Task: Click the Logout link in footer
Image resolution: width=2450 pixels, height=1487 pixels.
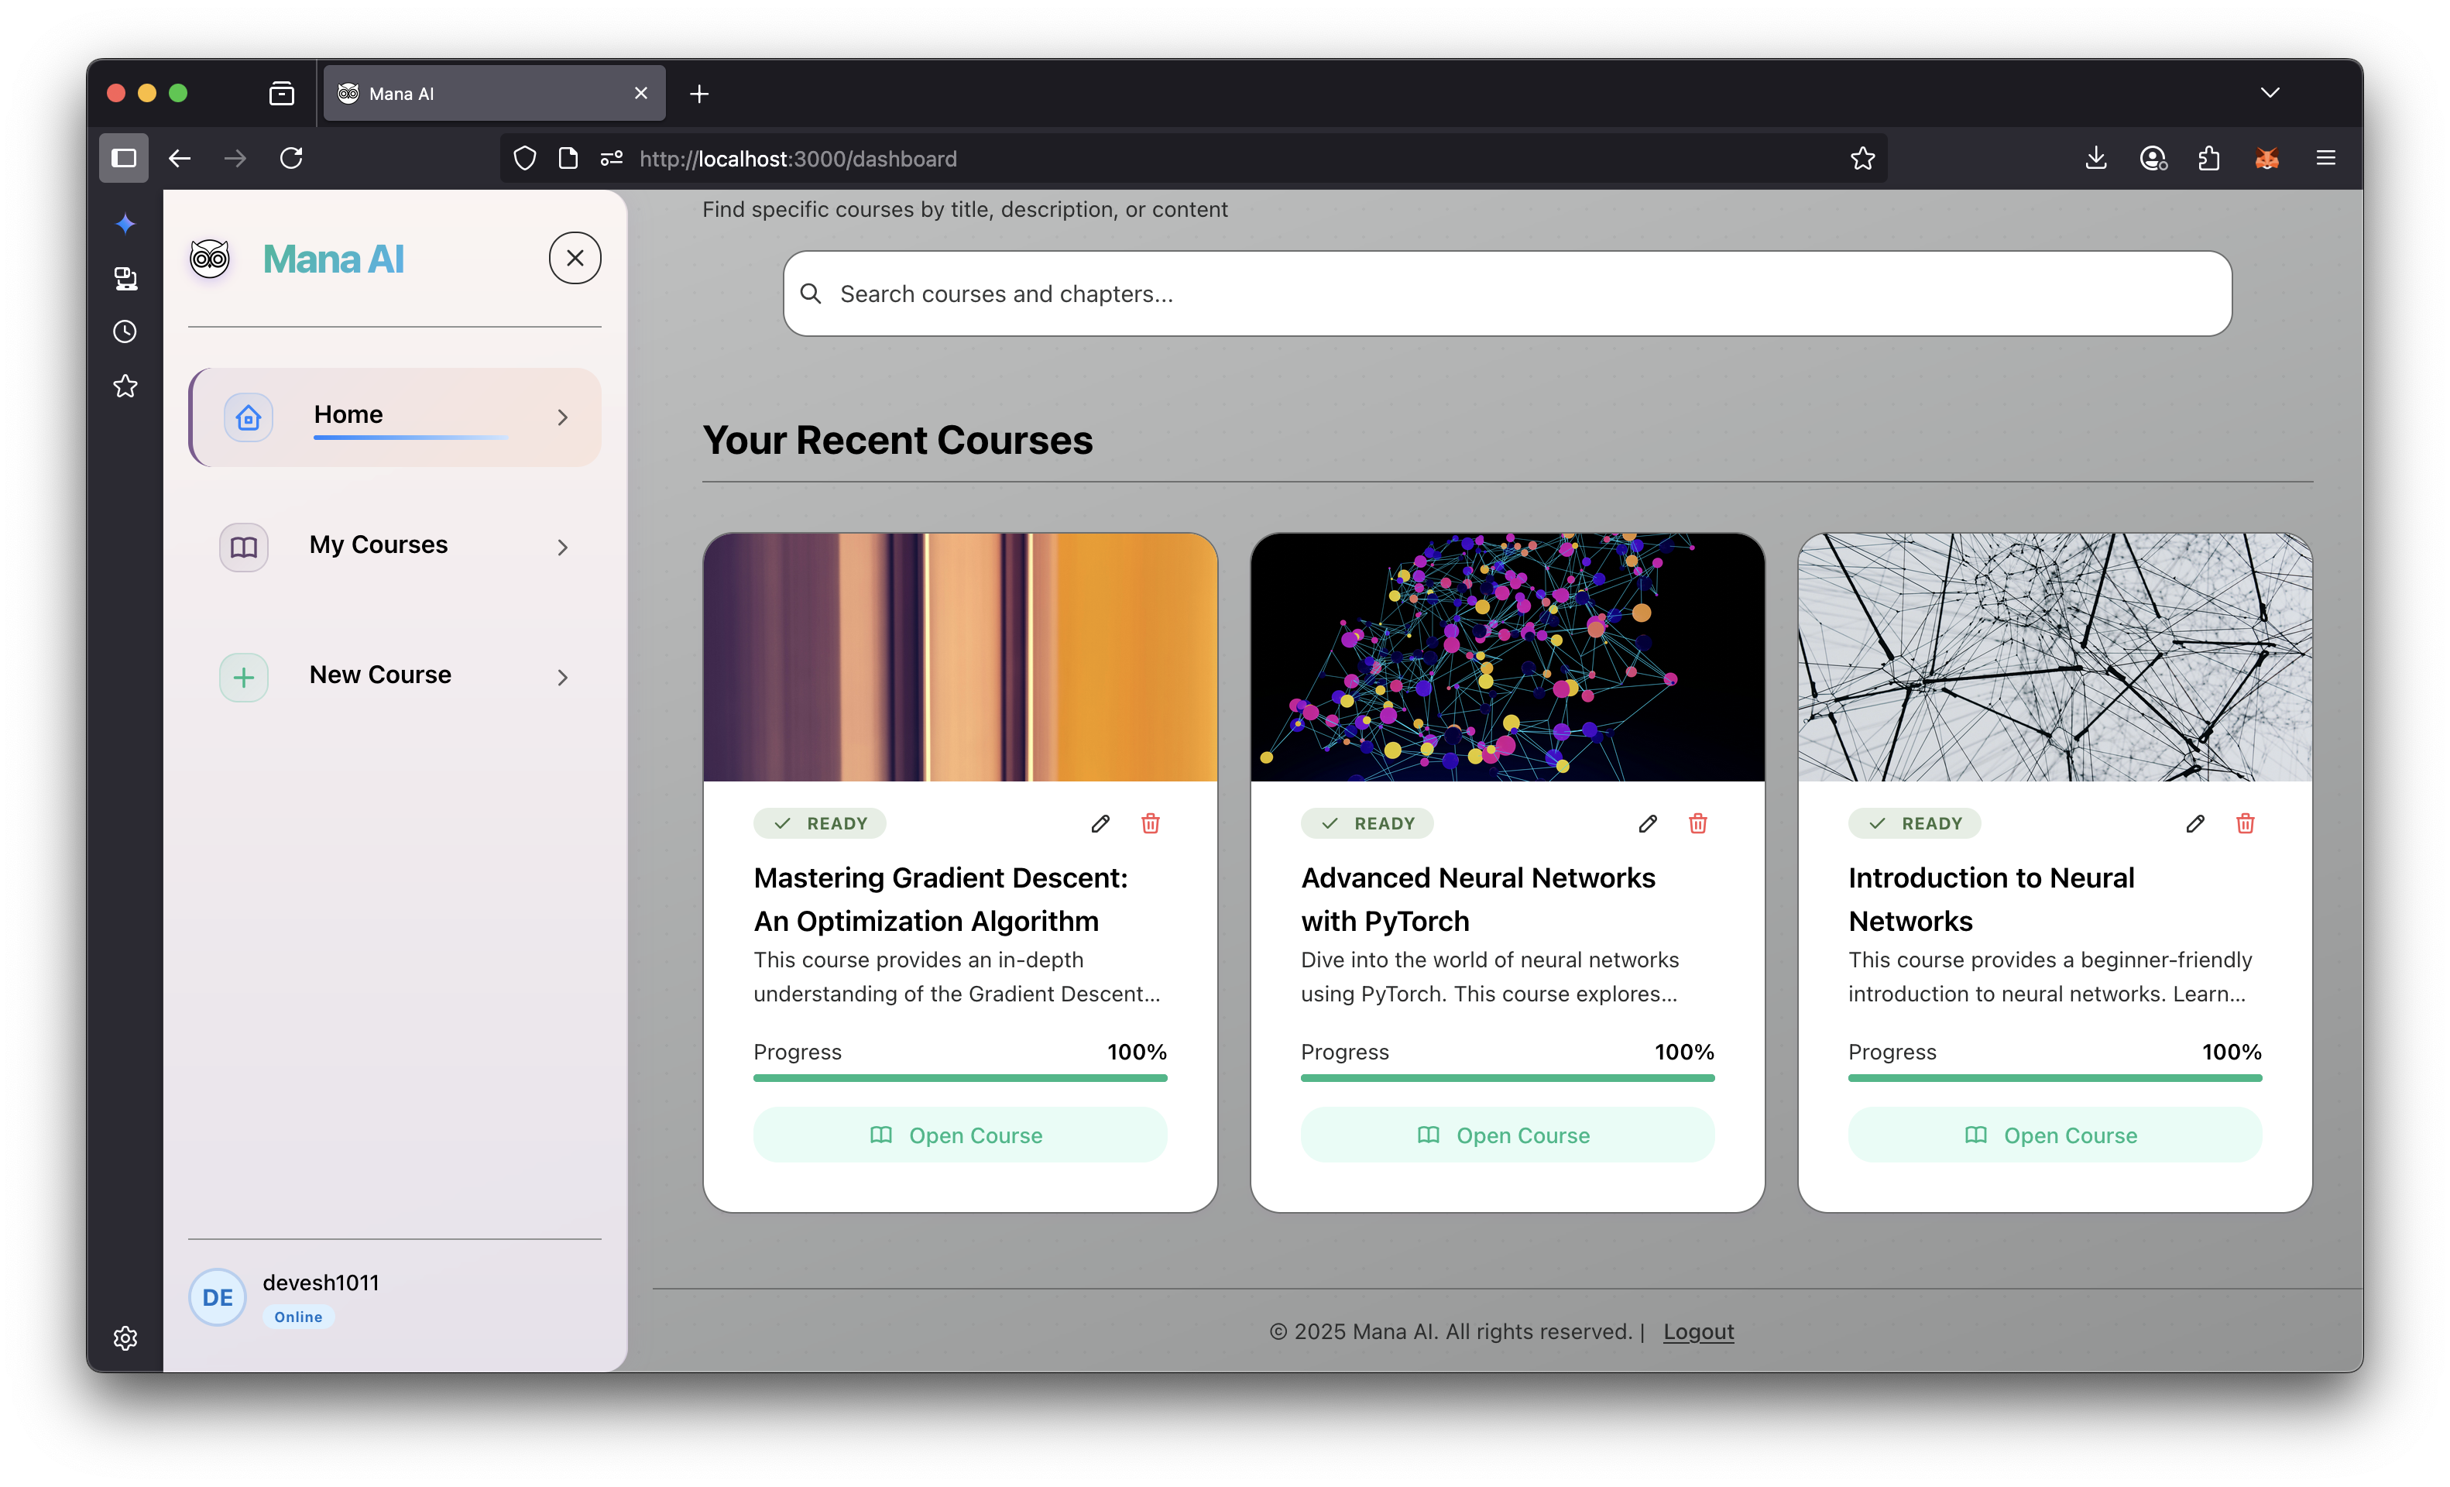Action: (x=1697, y=1331)
